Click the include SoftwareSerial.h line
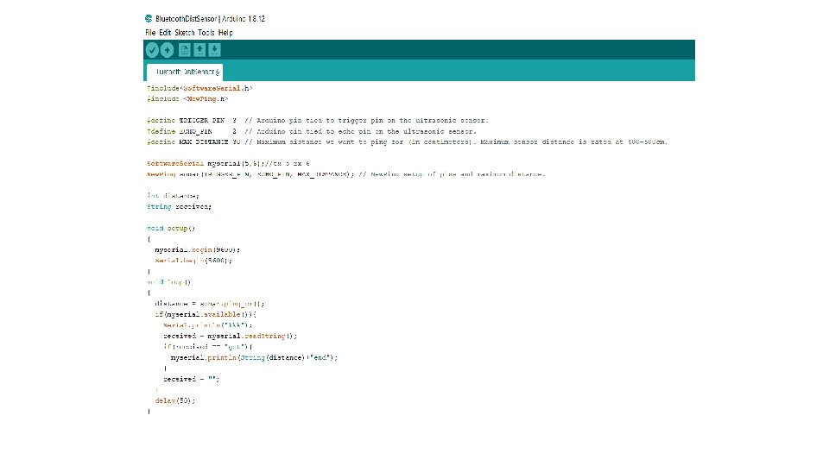Image resolution: width=829 pixels, height=466 pixels. (x=199, y=88)
